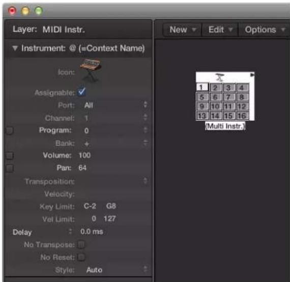Viewport: 290px width, 282px height.
Task: Open the Channel popup arrows
Action: coord(146,118)
